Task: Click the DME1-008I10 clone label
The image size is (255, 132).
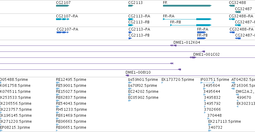Action: pyautogui.click(x=138, y=72)
